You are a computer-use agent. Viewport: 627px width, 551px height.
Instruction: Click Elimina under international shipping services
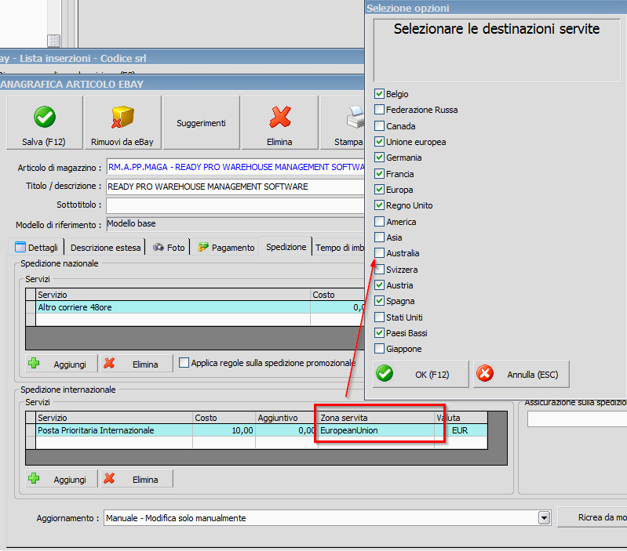click(137, 479)
